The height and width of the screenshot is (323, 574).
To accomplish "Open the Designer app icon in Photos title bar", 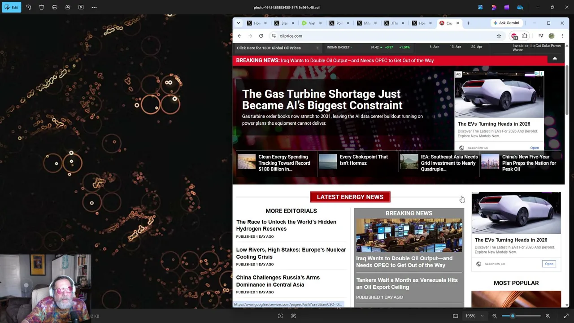I will click(494, 7).
